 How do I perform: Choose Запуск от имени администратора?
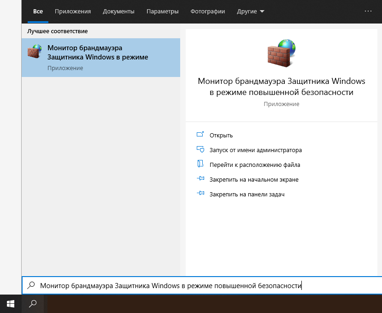click(x=256, y=150)
